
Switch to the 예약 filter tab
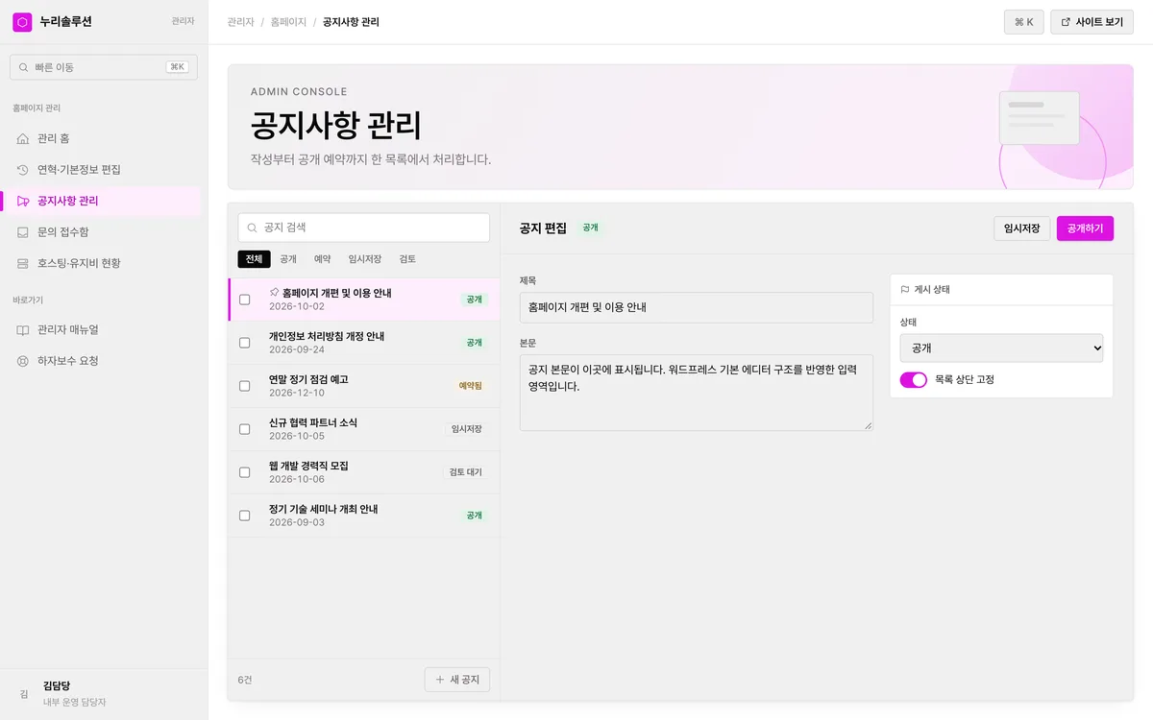323,259
